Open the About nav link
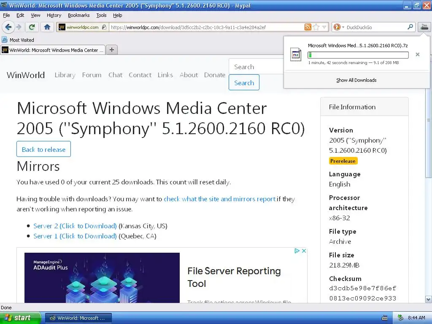 189,75
